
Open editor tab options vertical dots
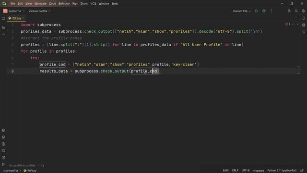click(296, 18)
